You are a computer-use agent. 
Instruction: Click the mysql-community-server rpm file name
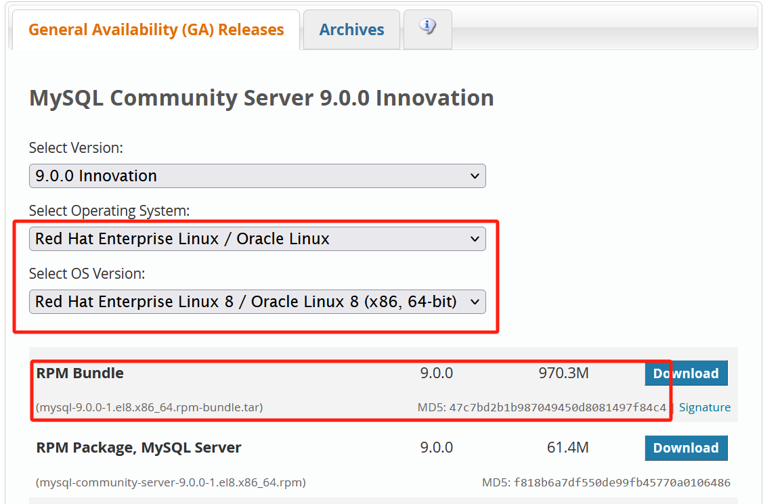171,482
